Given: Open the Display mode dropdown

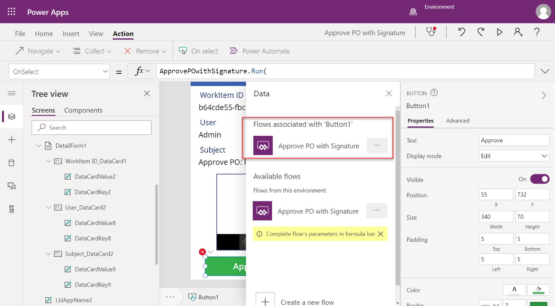Looking at the screenshot, I should (514, 156).
